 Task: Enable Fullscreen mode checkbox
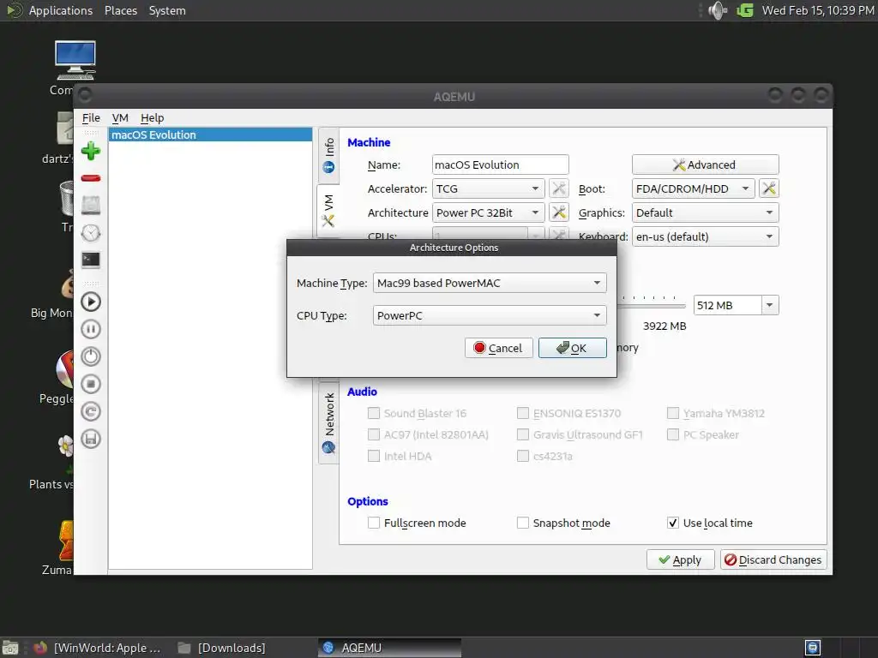coord(374,523)
